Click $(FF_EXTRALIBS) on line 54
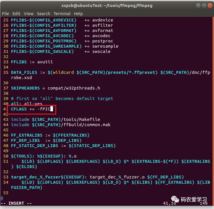Viewport: 214px width, 209px height. [x=175, y=182]
